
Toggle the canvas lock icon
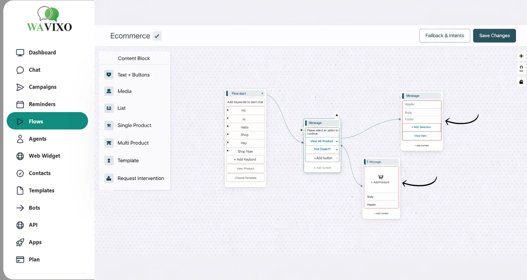pos(521,82)
